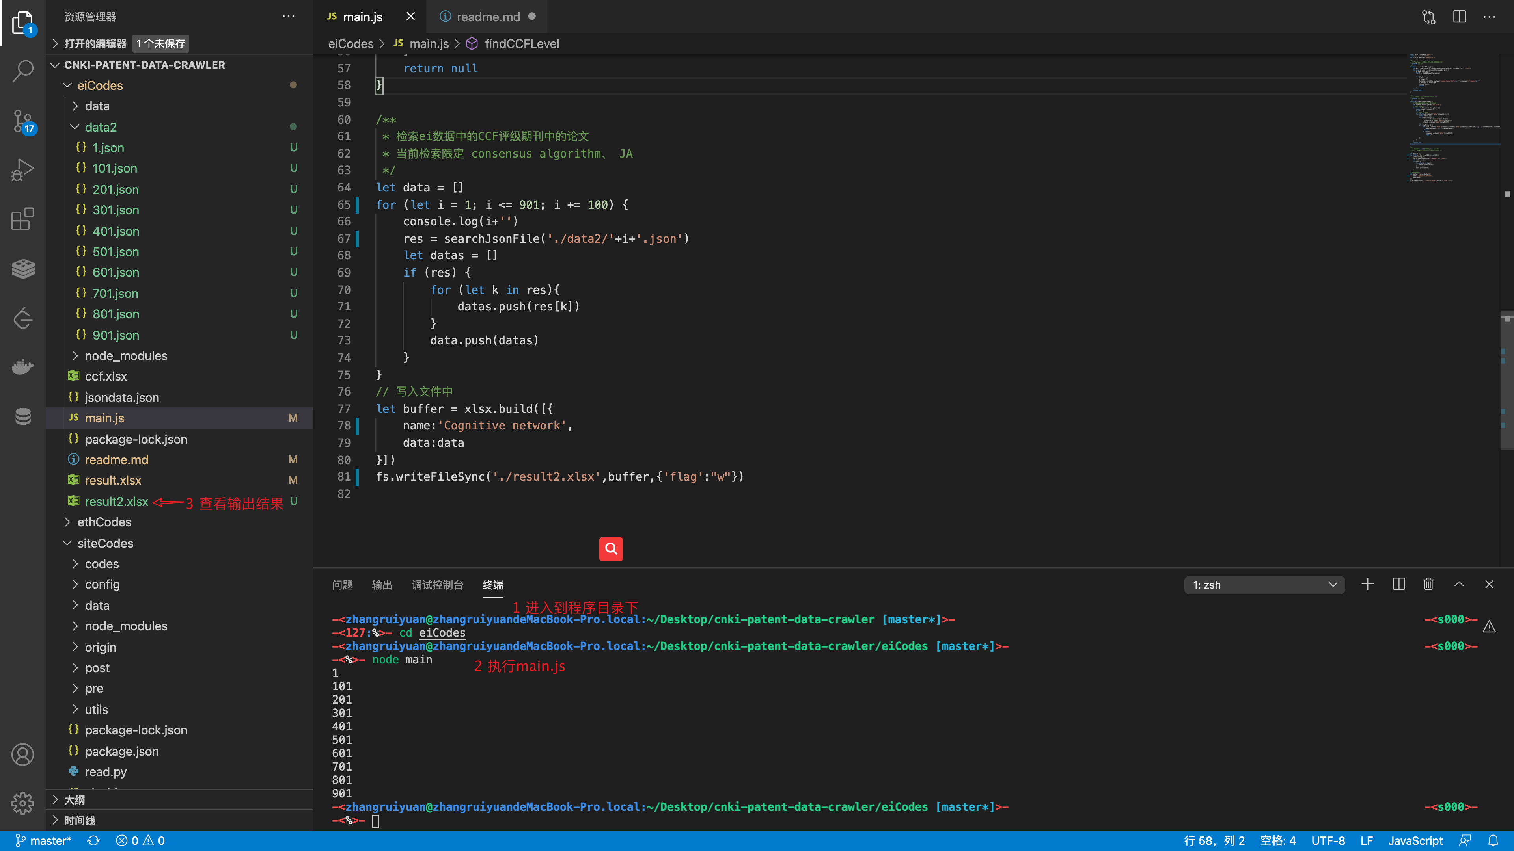
Task: Kill terminal with the trash icon
Action: [1428, 584]
